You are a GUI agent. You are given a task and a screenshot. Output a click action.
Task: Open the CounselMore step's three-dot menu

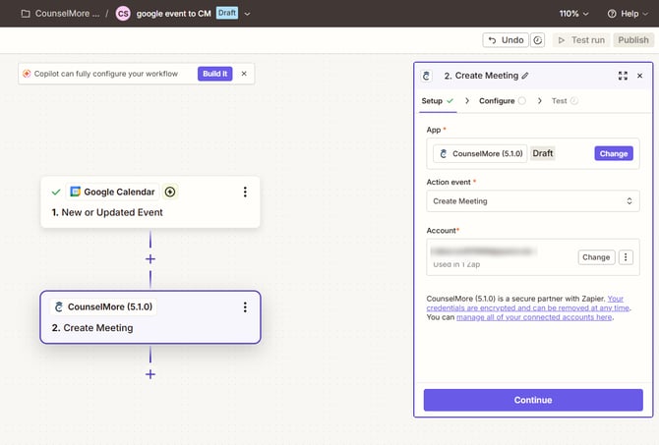coord(245,306)
